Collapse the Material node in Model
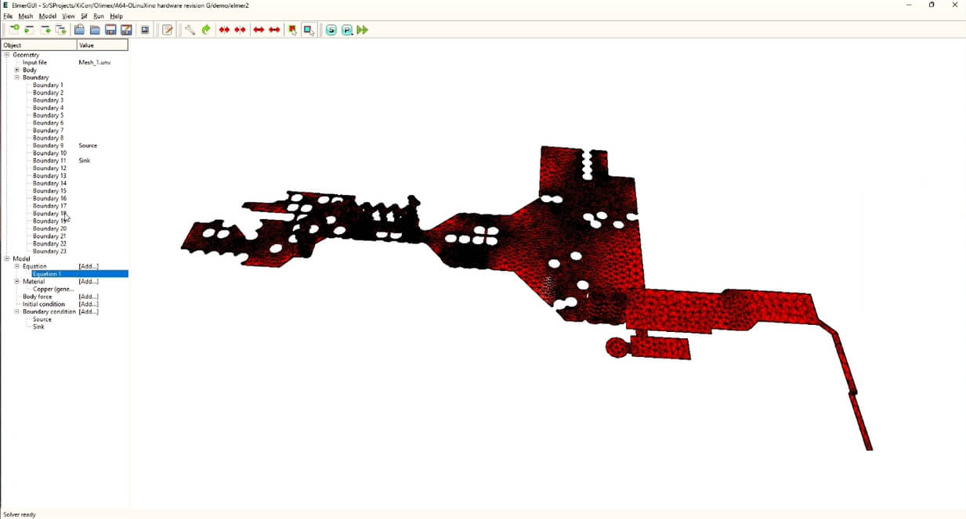Image resolution: width=966 pixels, height=519 pixels. (16, 282)
